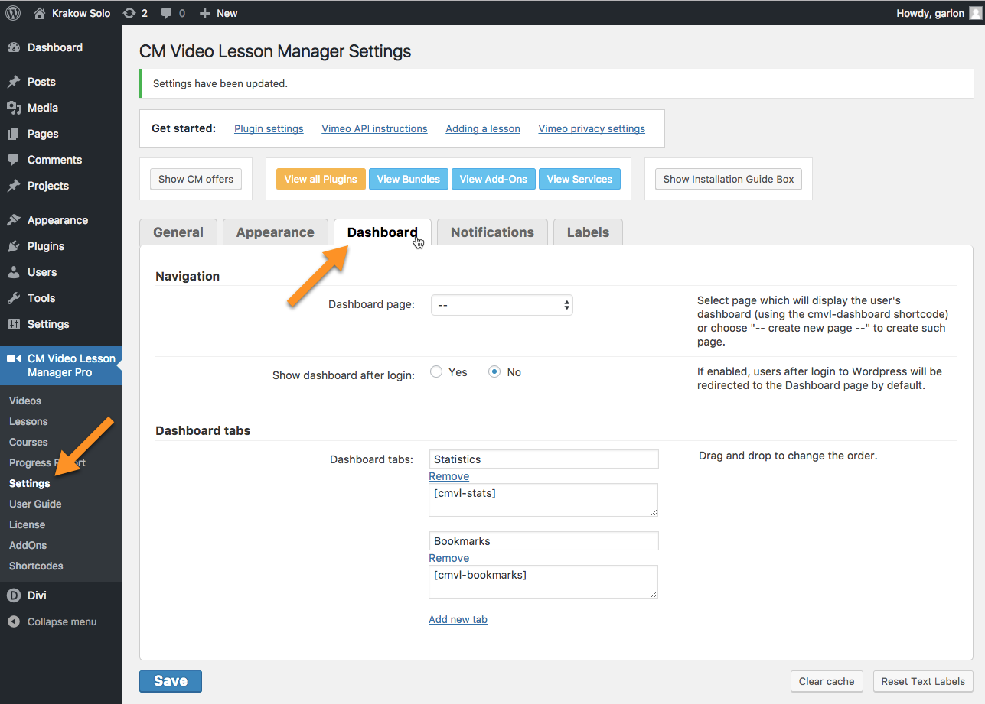The image size is (985, 704).
Task: Click the Users person icon
Action: pos(14,272)
